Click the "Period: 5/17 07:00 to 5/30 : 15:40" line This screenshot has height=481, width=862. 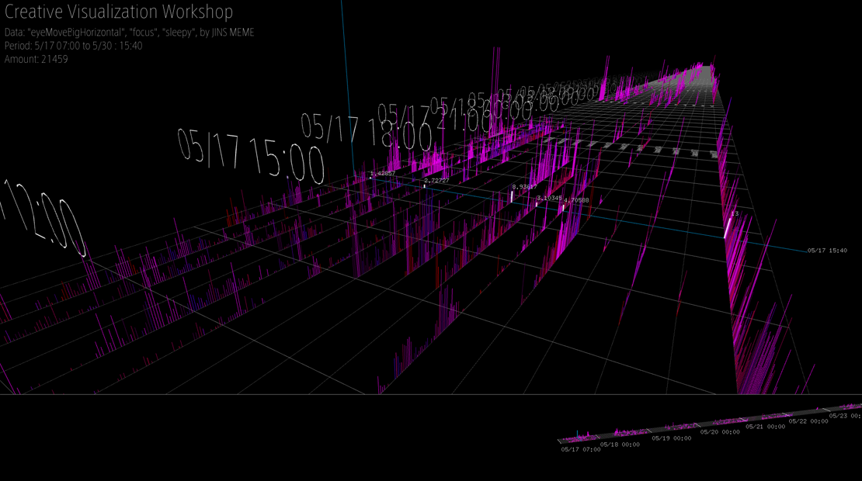pos(73,46)
